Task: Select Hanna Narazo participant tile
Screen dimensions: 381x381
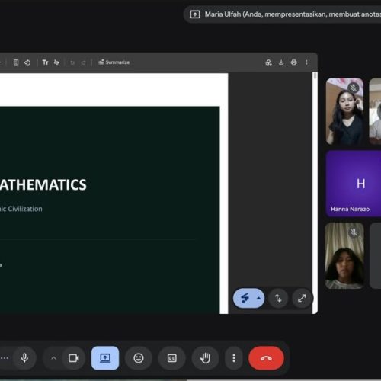Action: click(354, 184)
